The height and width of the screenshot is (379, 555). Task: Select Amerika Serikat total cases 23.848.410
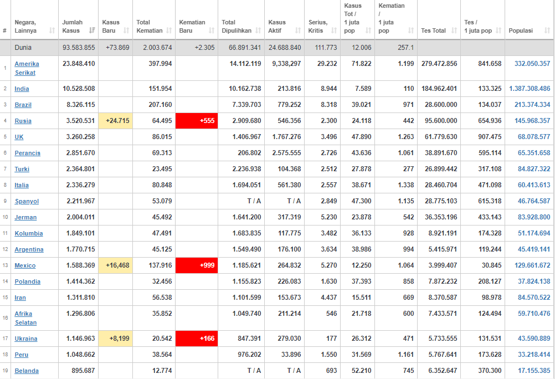79,64
